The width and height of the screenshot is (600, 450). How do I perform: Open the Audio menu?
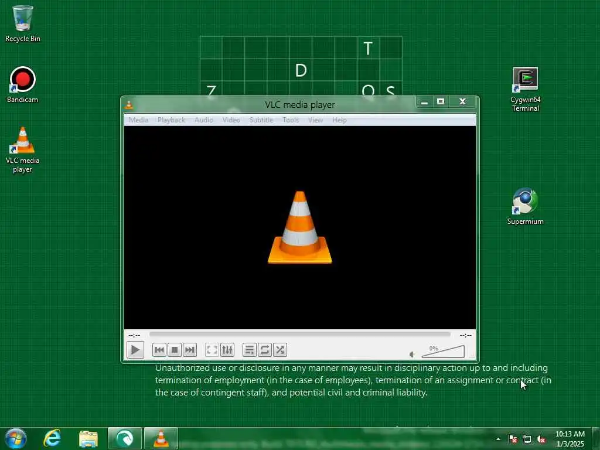[x=203, y=120]
